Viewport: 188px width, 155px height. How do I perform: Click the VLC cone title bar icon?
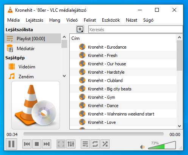click(x=10, y=10)
